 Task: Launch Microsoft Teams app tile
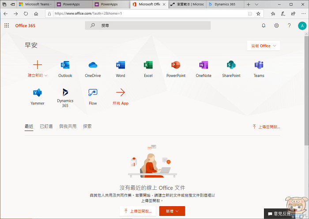click(259, 66)
